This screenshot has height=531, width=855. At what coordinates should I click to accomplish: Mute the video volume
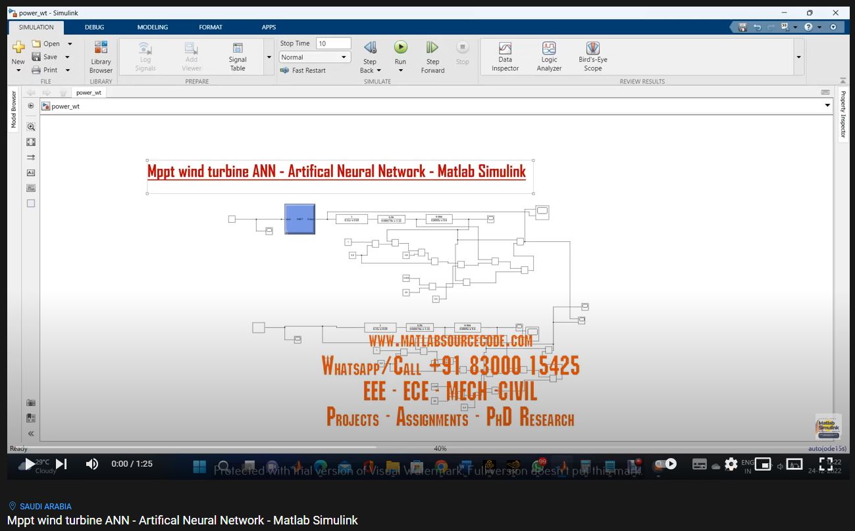(92, 464)
